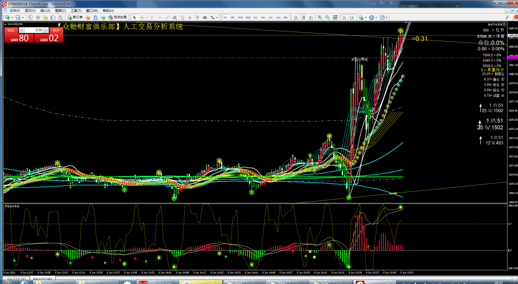Collapse one-click trading panel triangle beside XAUUSD,M1
Viewport: 518px width, 284px height.
[x=4, y=24]
